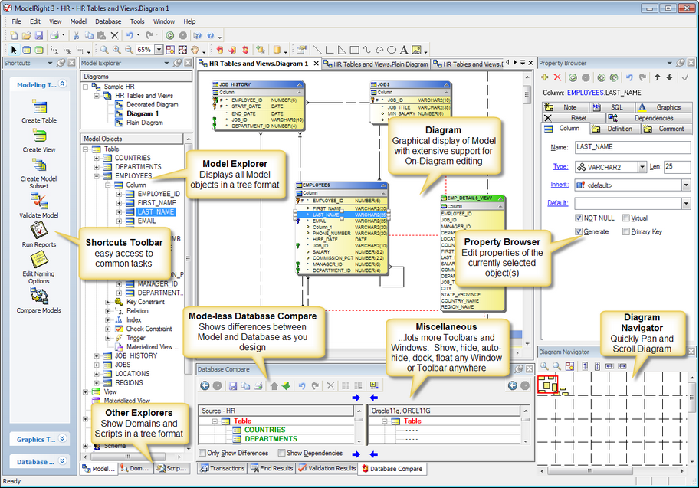Click the Inherit link label

[x=558, y=183]
